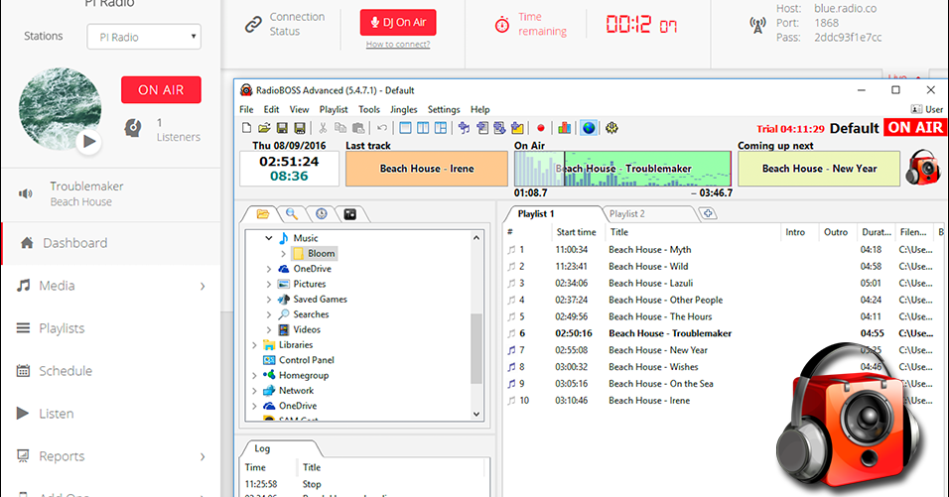Expand the first OneDrive node under Music

point(269,269)
